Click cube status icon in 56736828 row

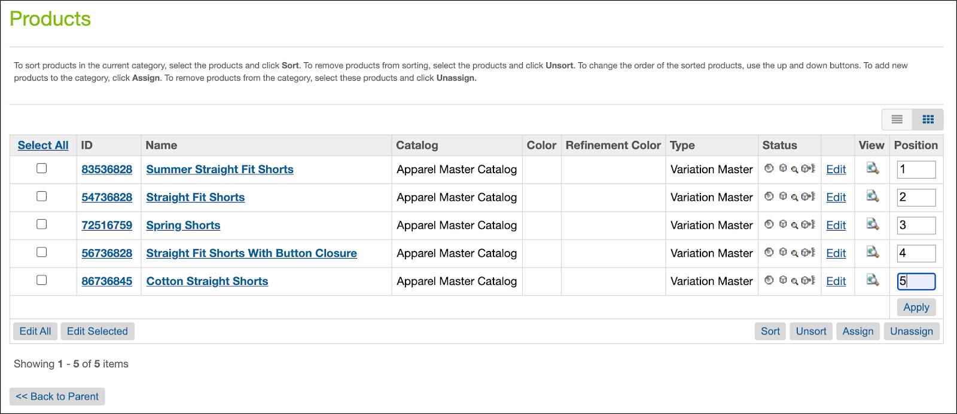pos(783,252)
